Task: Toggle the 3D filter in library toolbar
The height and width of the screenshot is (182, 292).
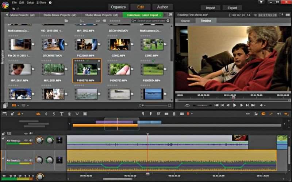Action: [x=98, y=21]
